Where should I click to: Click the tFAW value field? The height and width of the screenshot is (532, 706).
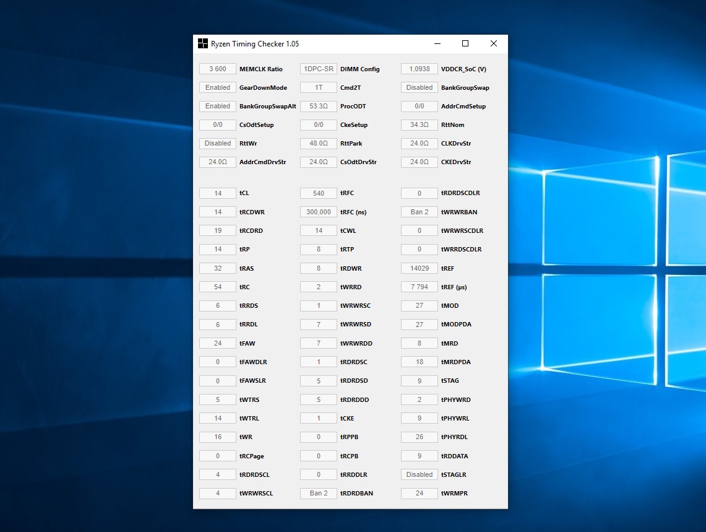218,343
